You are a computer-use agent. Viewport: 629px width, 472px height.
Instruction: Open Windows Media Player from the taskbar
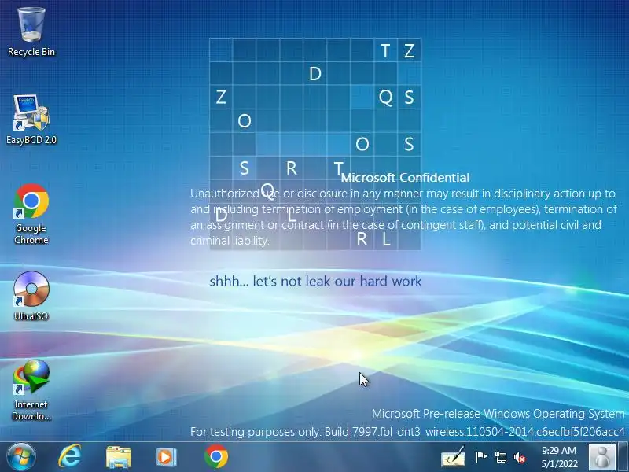click(166, 457)
